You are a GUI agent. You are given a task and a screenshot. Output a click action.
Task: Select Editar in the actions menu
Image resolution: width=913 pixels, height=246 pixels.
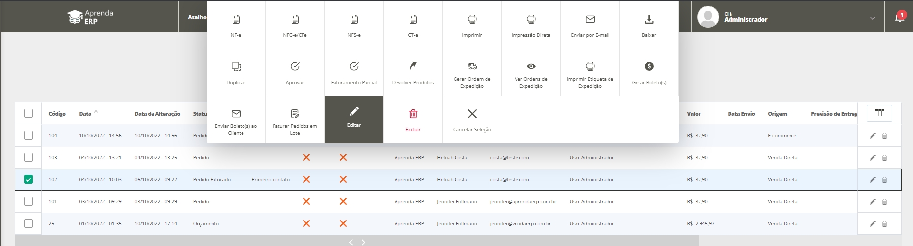pyautogui.click(x=354, y=119)
